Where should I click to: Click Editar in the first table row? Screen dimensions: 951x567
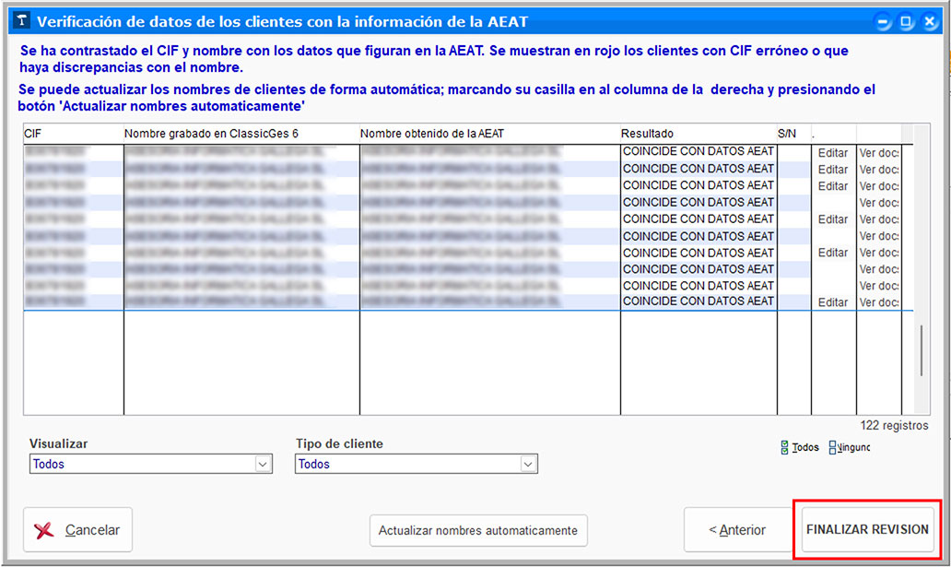[x=832, y=152]
